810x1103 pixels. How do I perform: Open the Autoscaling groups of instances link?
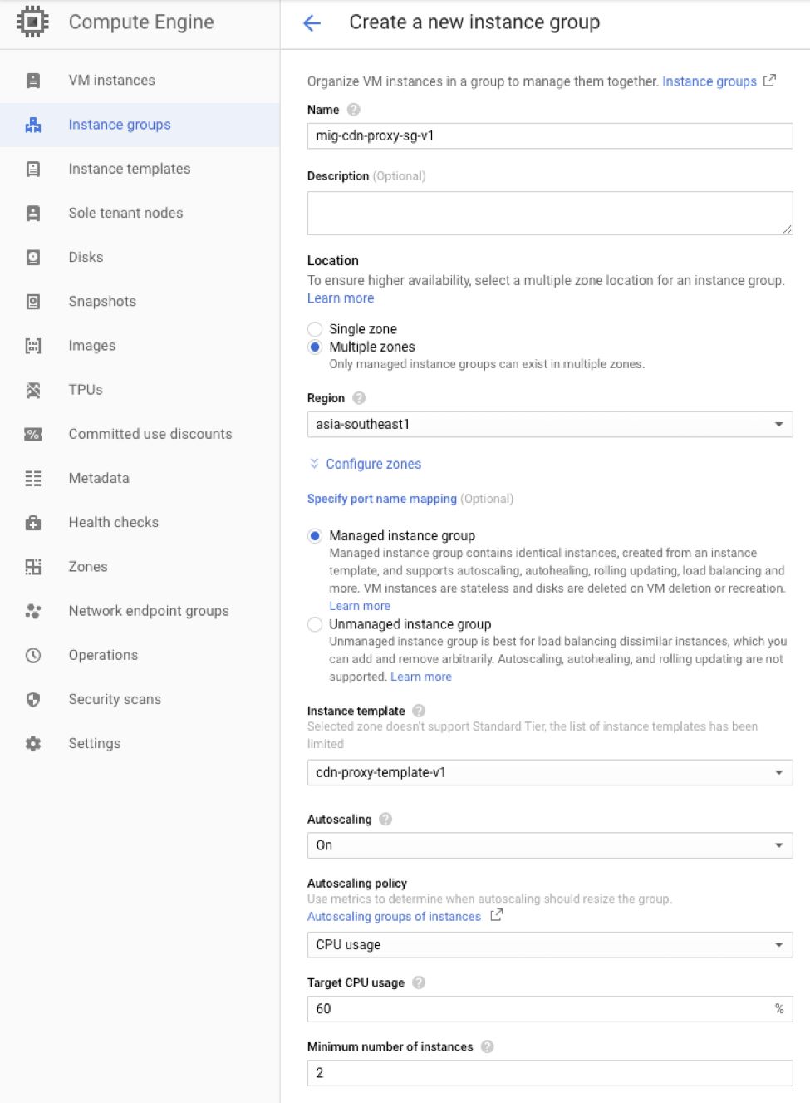(x=394, y=917)
